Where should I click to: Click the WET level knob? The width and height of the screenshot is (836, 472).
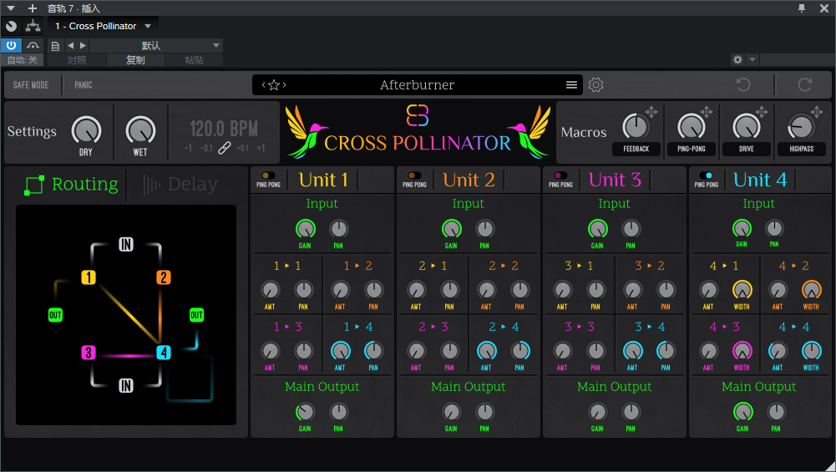click(140, 130)
